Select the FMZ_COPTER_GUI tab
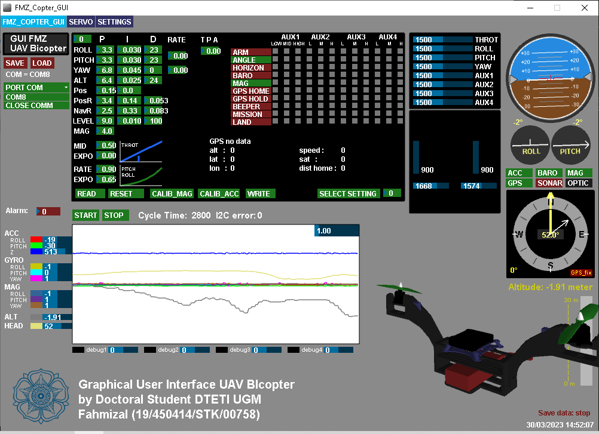 pyautogui.click(x=33, y=22)
